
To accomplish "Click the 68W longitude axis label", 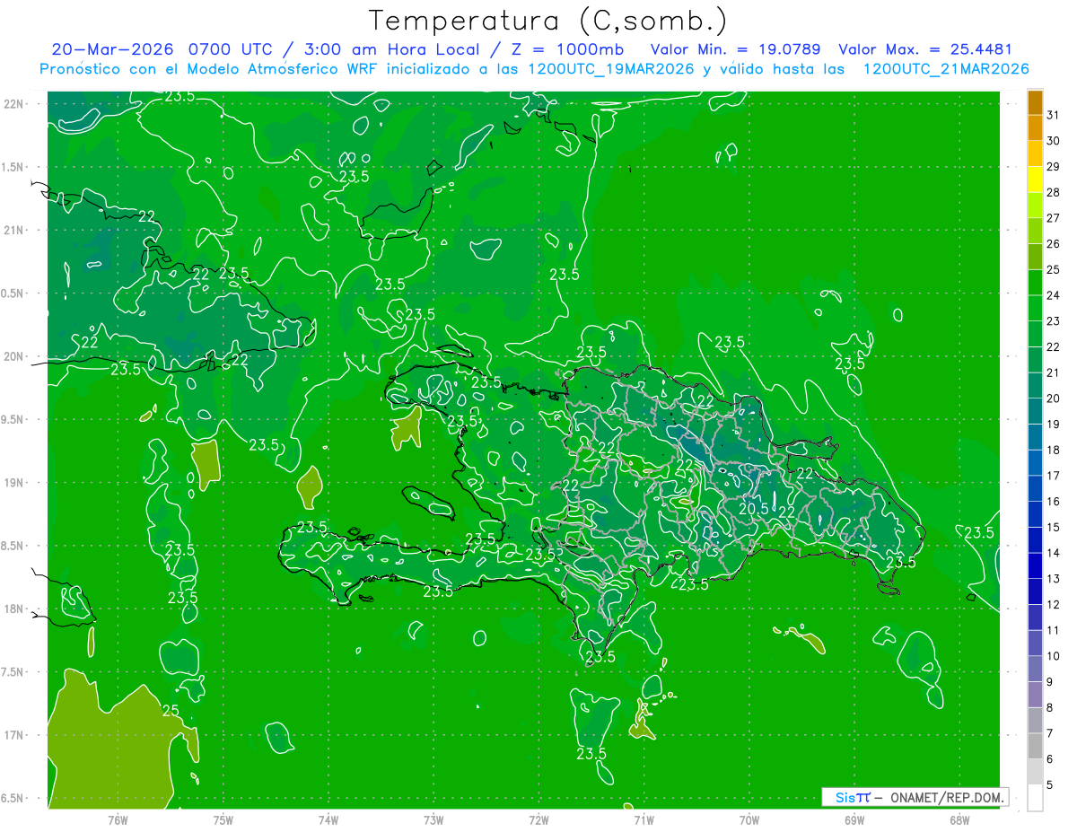I will [x=959, y=819].
